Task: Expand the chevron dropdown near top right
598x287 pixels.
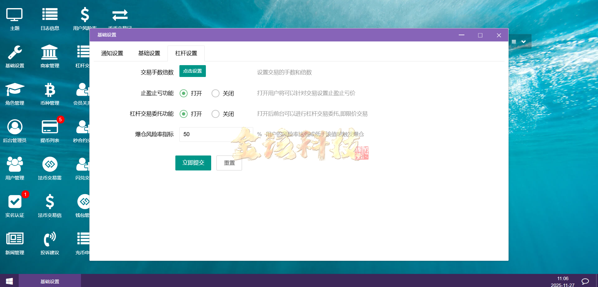Action: click(524, 41)
